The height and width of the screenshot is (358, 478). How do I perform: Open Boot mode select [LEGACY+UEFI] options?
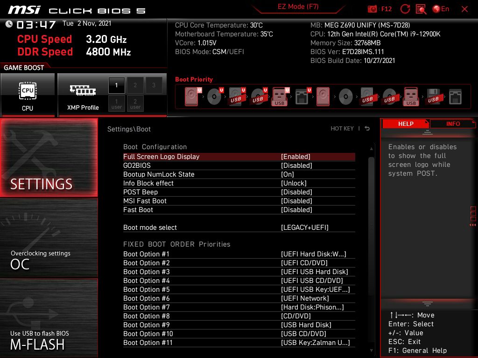pyautogui.click(x=304, y=227)
